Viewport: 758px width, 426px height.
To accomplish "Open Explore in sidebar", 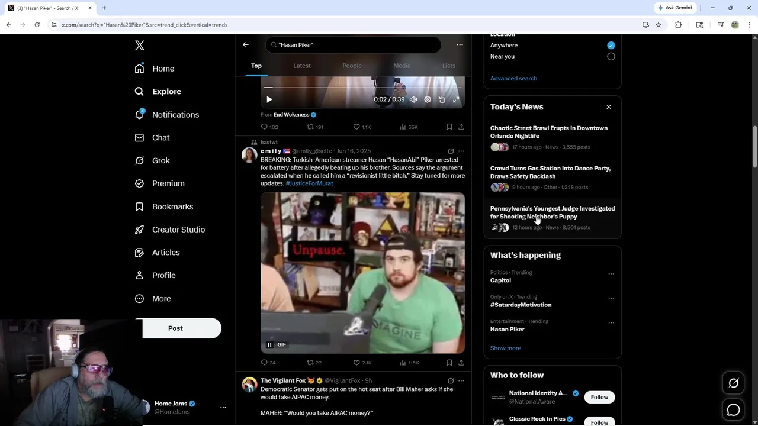I will click(158, 92).
